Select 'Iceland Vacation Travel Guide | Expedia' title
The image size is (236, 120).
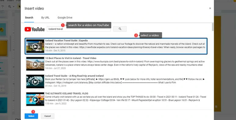66,40
